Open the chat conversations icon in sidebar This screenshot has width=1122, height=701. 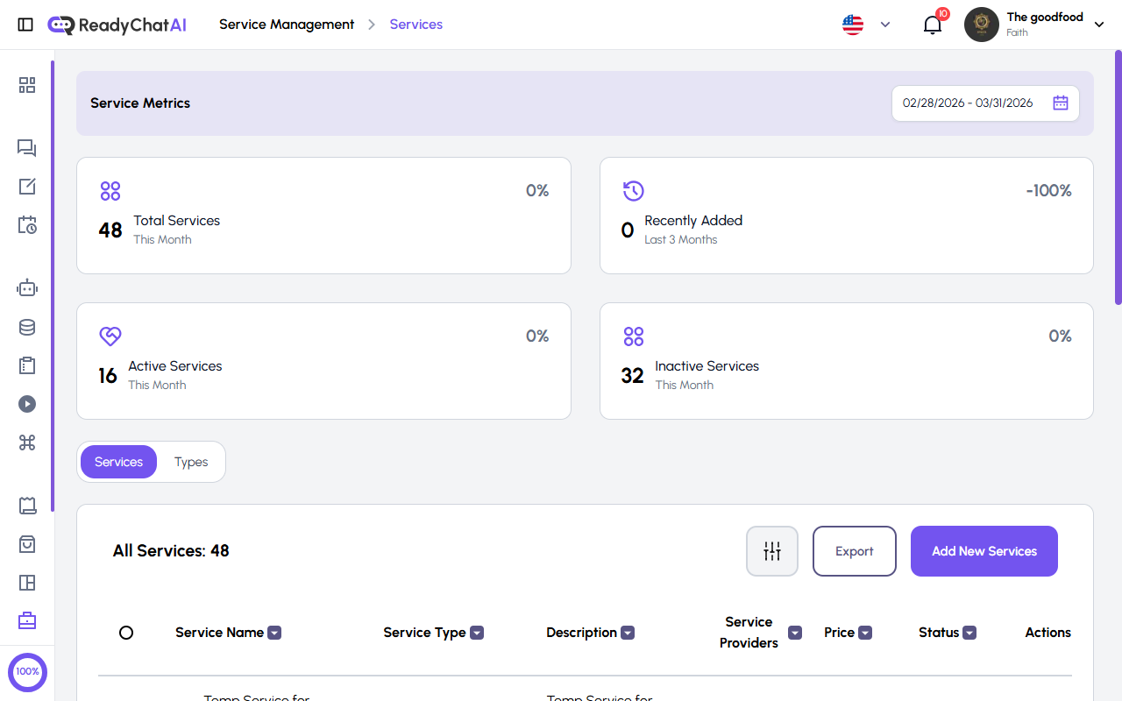[x=26, y=148]
